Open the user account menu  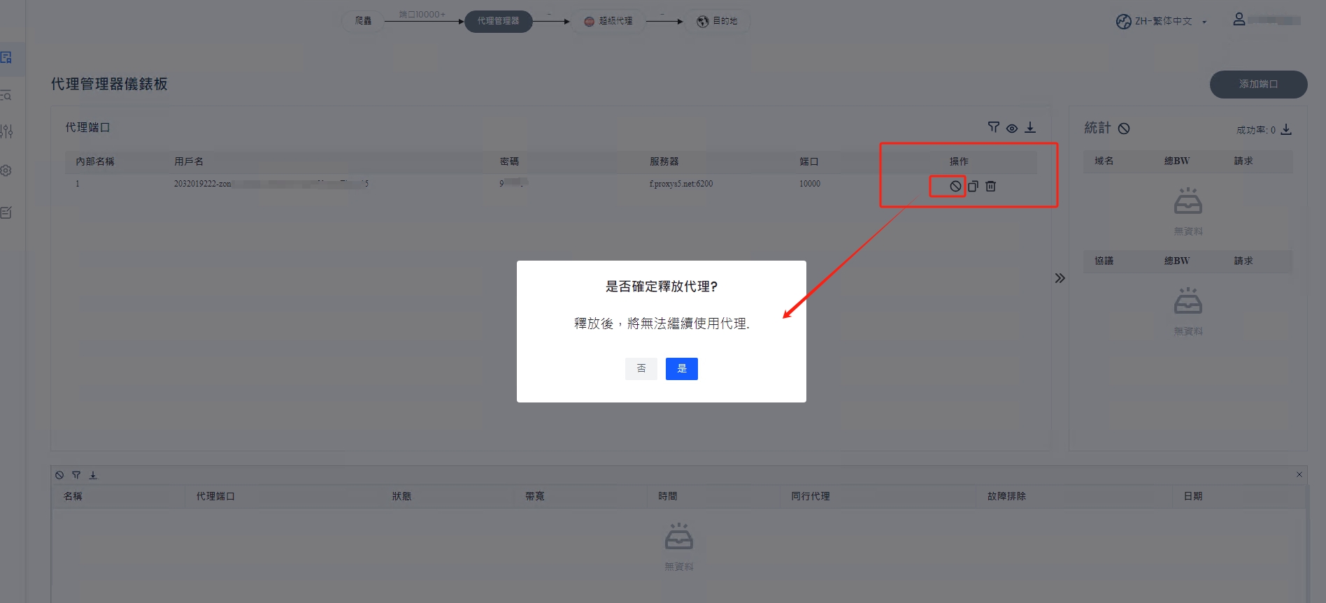[x=1239, y=20]
